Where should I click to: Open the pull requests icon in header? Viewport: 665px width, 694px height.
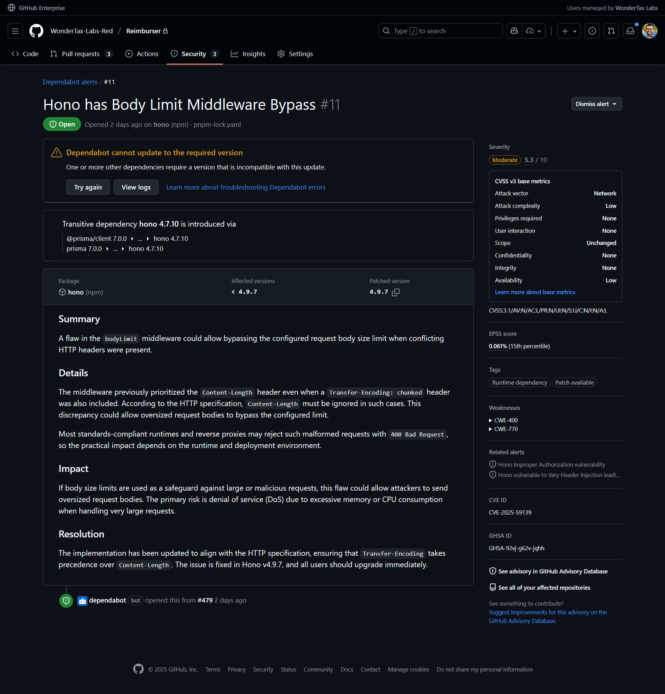(x=611, y=31)
